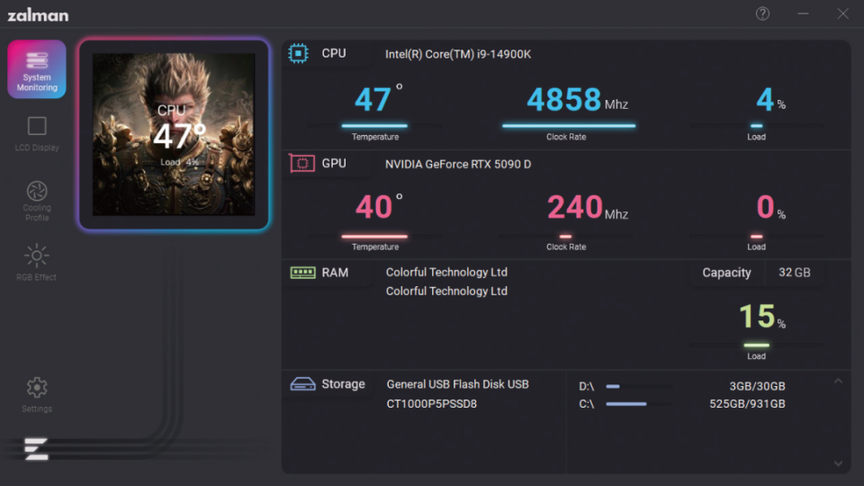The image size is (864, 486).
Task: Click the help question mark icon
Action: 762,13
